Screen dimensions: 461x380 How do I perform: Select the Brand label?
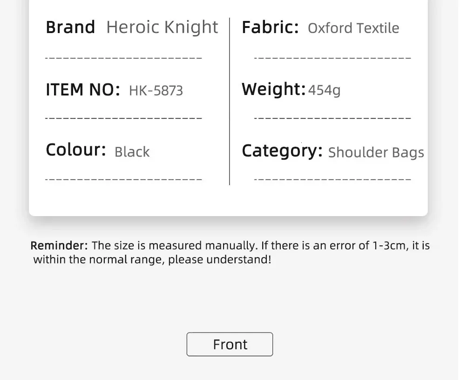71,27
